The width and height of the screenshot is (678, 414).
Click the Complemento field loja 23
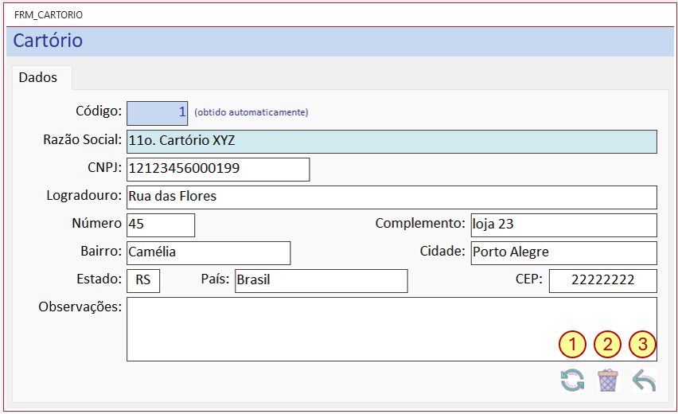(x=564, y=225)
